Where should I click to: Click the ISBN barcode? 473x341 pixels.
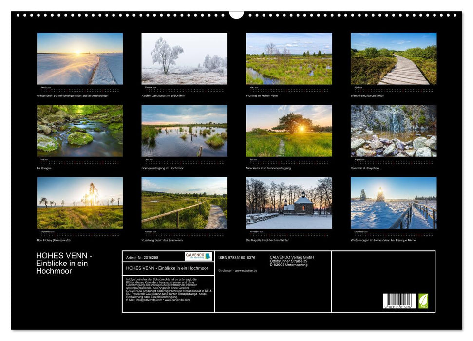399,301
